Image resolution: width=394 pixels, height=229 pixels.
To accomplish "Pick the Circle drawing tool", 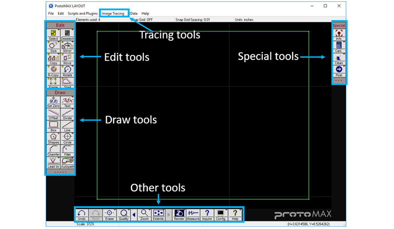I will tap(67, 138).
